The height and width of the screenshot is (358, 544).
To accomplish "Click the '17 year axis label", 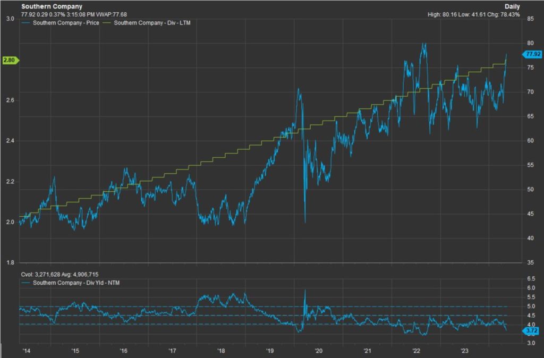I will (173, 351).
